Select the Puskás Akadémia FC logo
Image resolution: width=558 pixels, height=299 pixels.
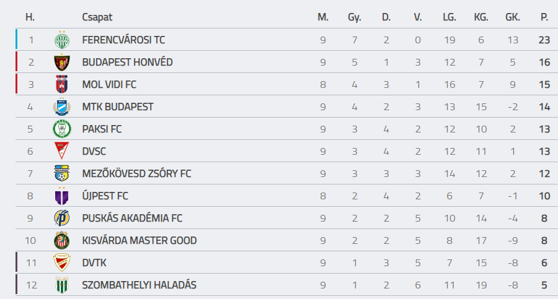pyautogui.click(x=62, y=218)
